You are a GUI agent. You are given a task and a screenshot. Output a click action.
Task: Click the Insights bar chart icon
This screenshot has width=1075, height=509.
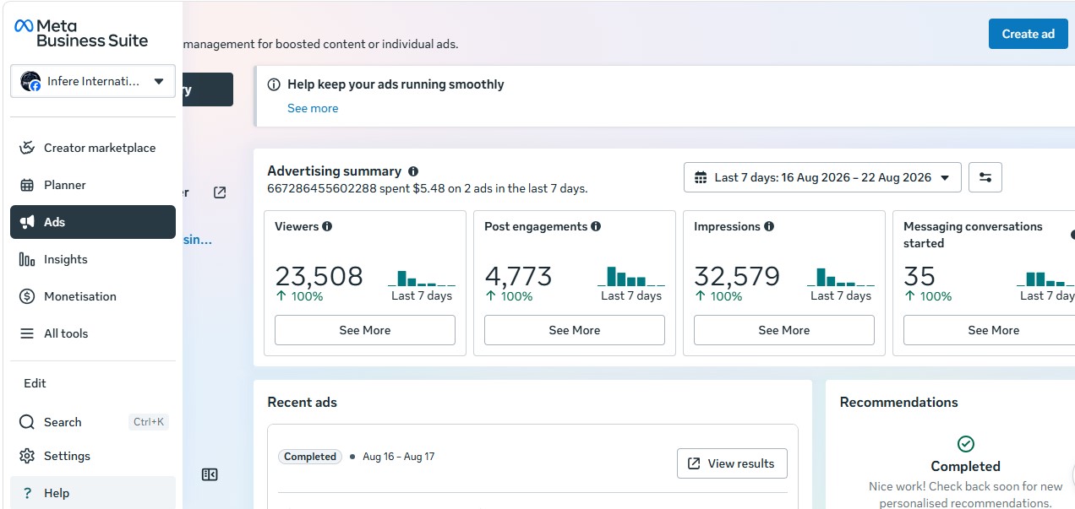pos(27,259)
